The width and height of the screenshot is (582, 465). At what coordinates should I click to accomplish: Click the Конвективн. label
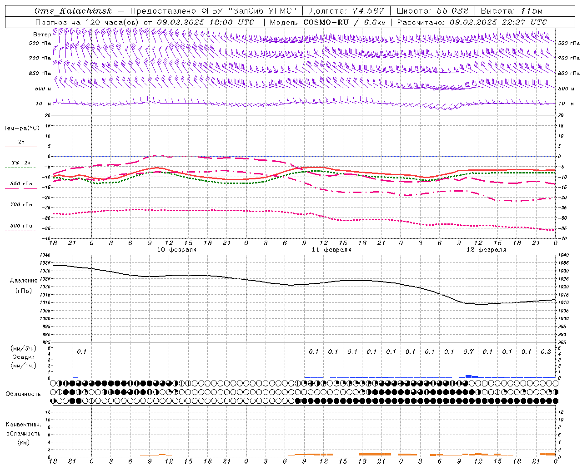click(23, 425)
